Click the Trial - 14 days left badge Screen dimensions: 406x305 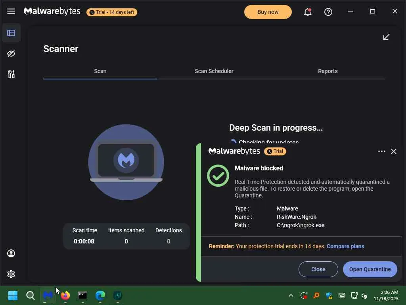pos(112,12)
